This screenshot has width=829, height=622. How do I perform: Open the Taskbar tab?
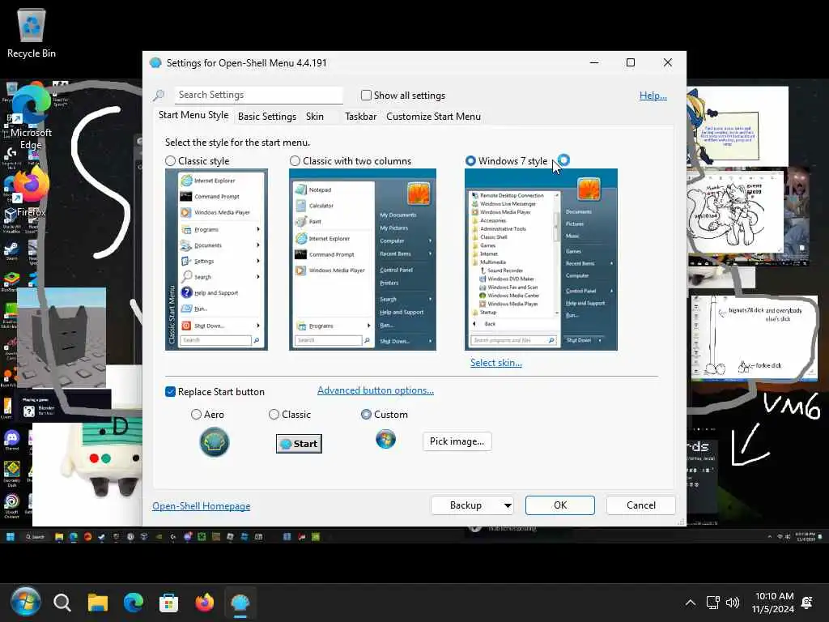360,117
